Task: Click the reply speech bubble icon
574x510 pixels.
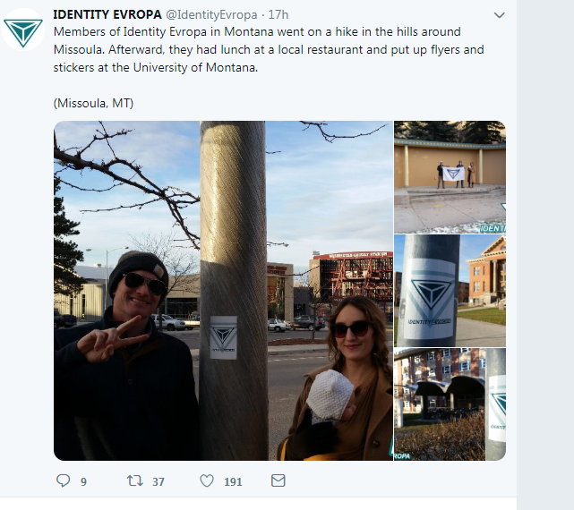Action: coord(63,480)
